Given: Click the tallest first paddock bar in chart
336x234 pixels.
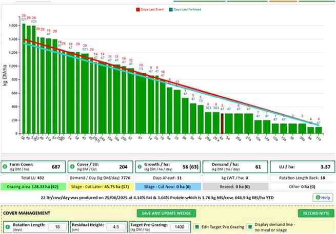Looking at the screenshot, I should coord(24,78).
